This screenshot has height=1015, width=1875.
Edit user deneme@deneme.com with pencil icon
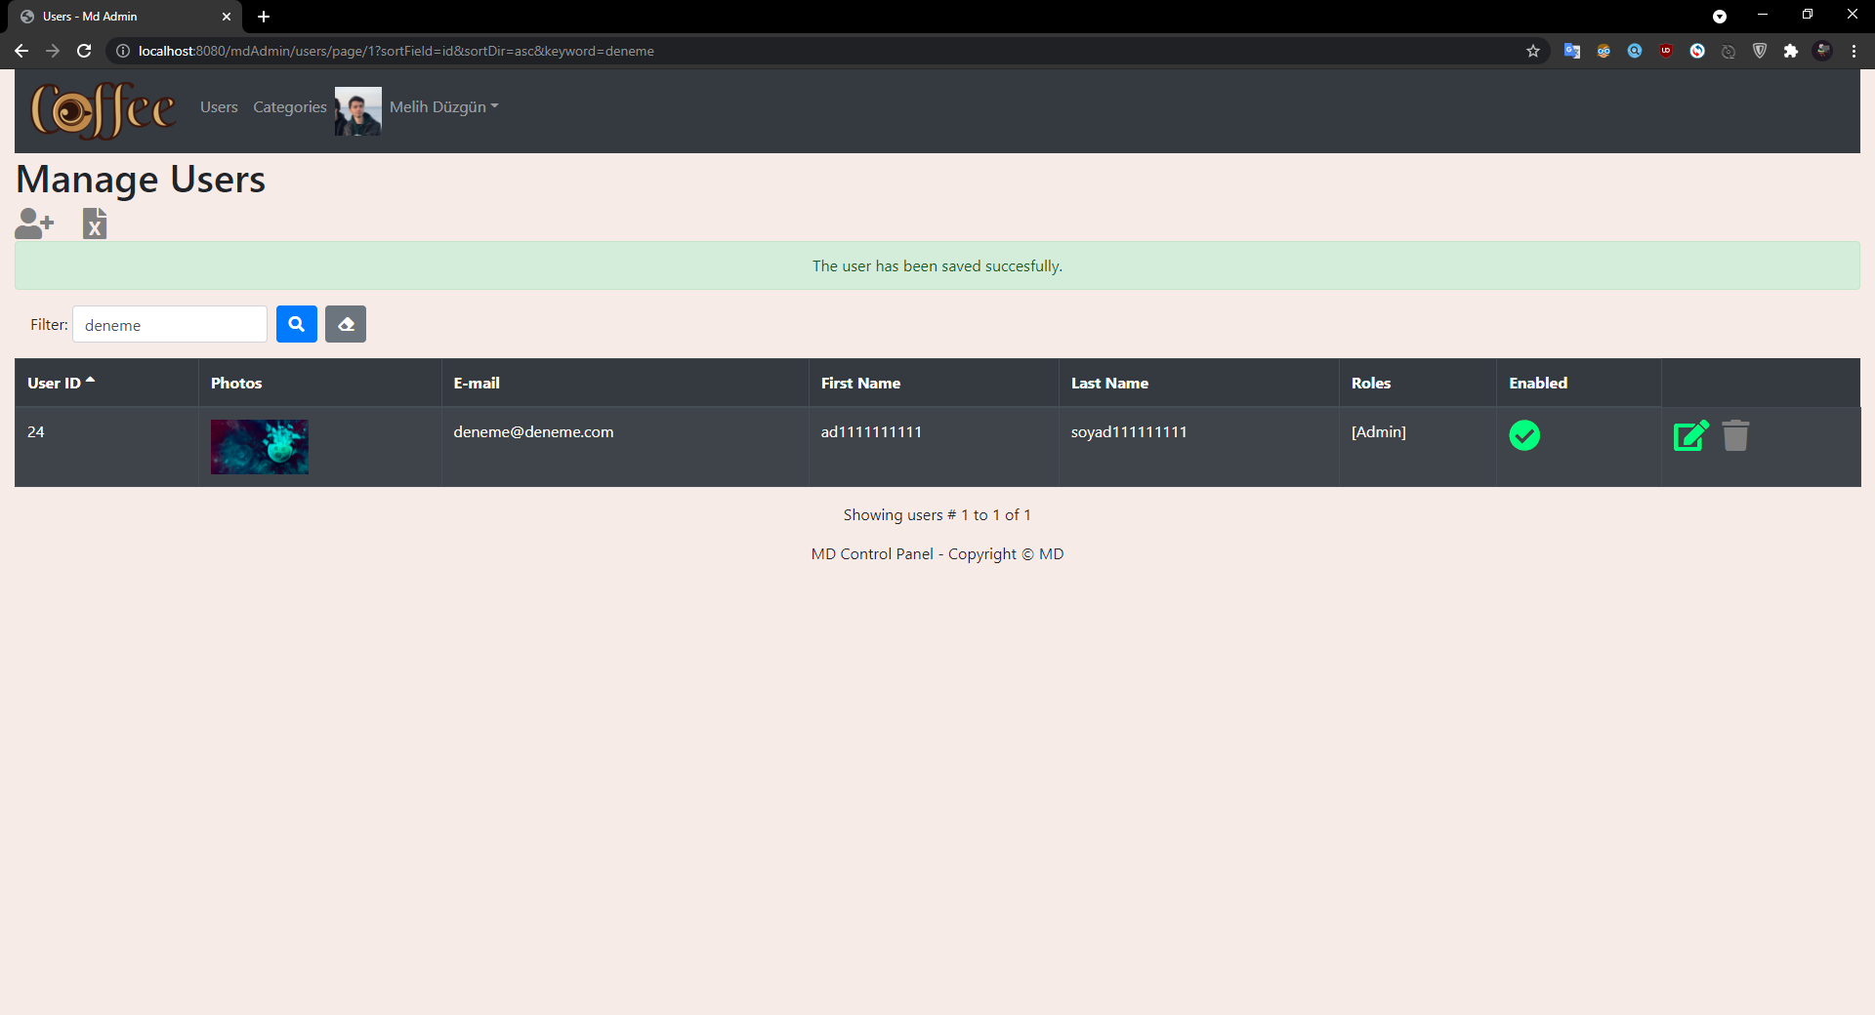[x=1691, y=435]
